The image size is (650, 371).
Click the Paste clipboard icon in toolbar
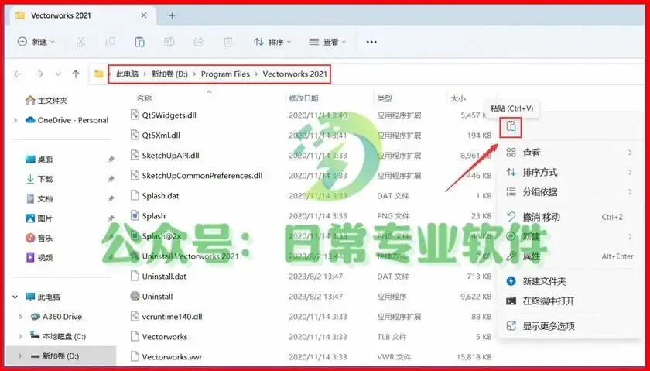[140, 42]
